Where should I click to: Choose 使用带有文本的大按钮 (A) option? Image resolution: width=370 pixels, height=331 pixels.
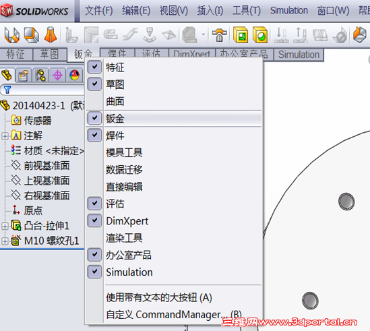pyautogui.click(x=174, y=297)
